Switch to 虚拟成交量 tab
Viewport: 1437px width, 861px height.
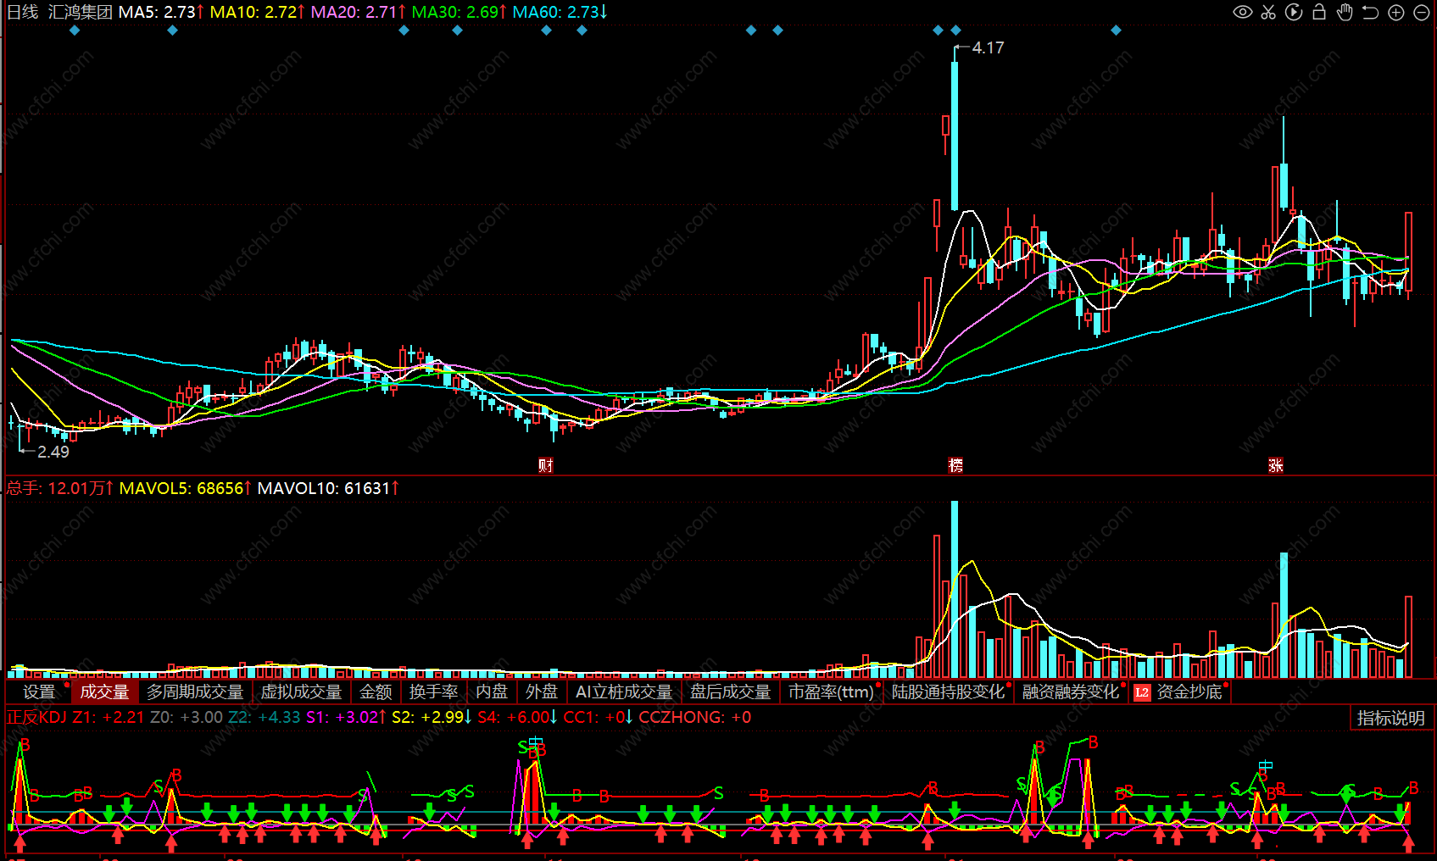pyautogui.click(x=301, y=692)
